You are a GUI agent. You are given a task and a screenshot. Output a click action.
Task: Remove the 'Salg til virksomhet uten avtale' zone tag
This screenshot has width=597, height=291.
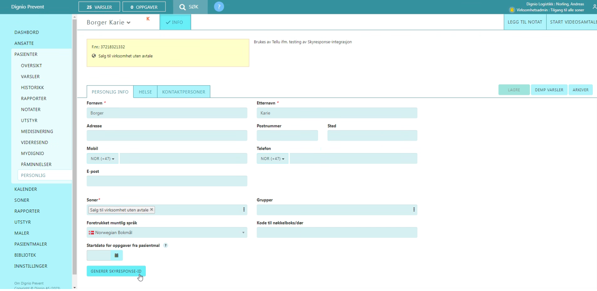tap(151, 210)
